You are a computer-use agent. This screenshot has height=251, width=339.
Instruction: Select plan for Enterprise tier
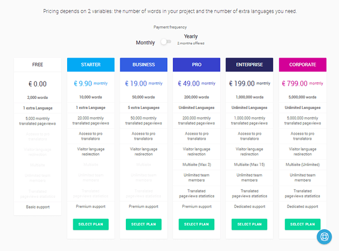pyautogui.click(x=249, y=224)
